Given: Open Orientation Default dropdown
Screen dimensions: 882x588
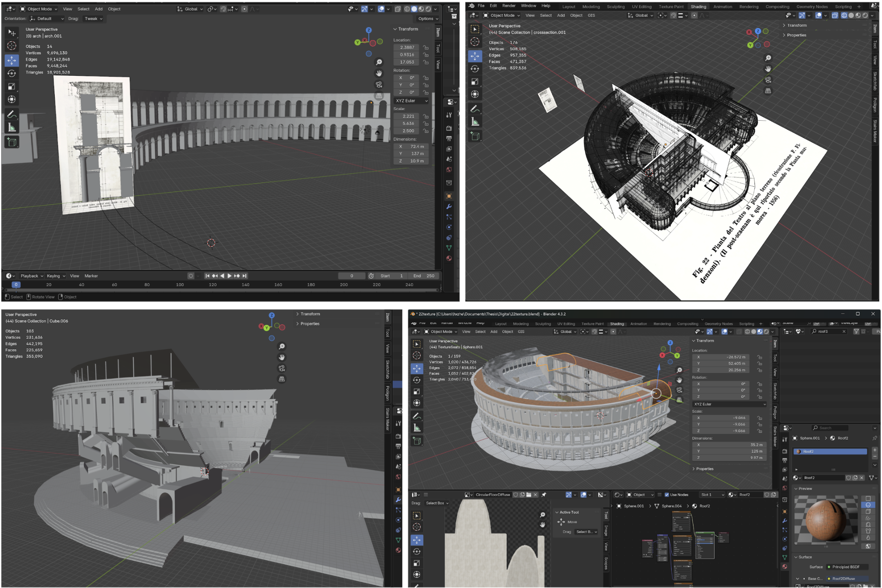Looking at the screenshot, I should coord(47,19).
